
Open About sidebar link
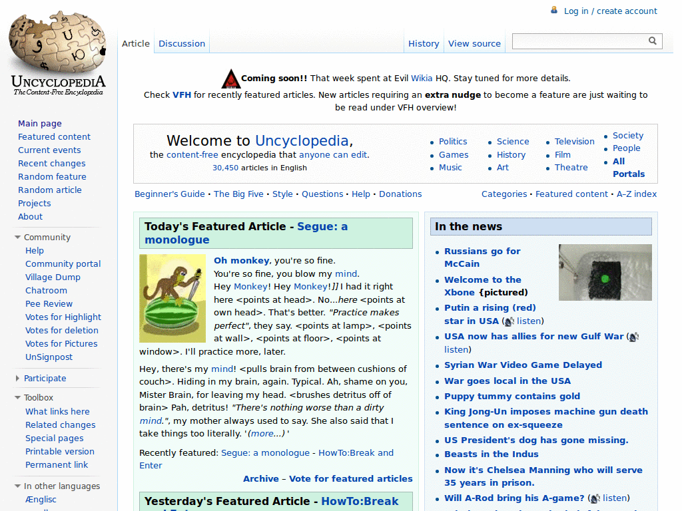(x=30, y=216)
